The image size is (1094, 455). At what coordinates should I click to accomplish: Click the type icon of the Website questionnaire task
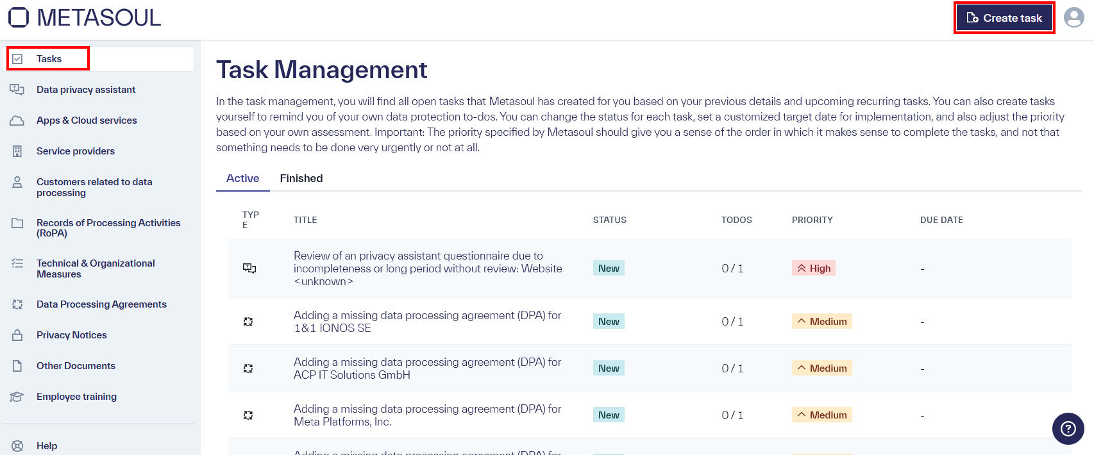click(x=249, y=269)
